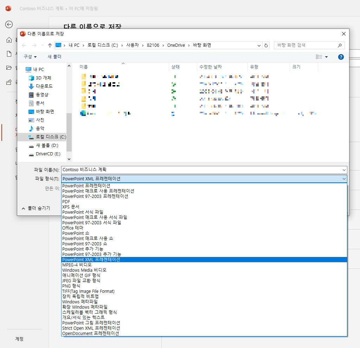Open help with blue question mark
The image size is (360, 348).
[x=341, y=57]
